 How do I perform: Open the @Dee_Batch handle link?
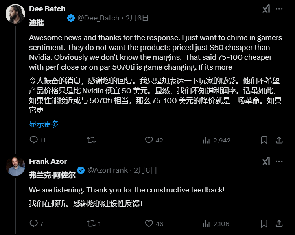[x=98, y=18]
